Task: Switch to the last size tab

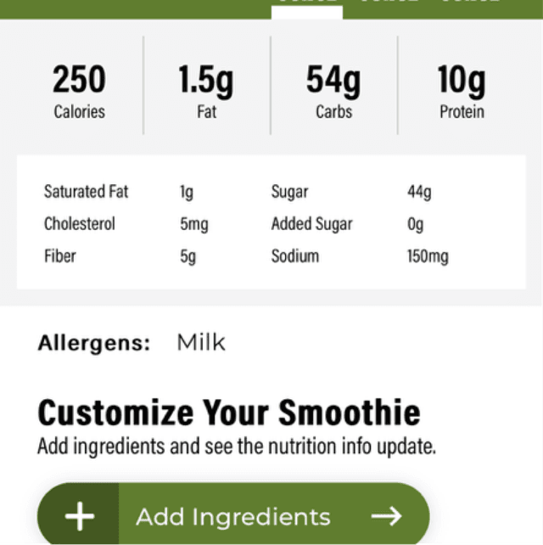Action: [469, 3]
